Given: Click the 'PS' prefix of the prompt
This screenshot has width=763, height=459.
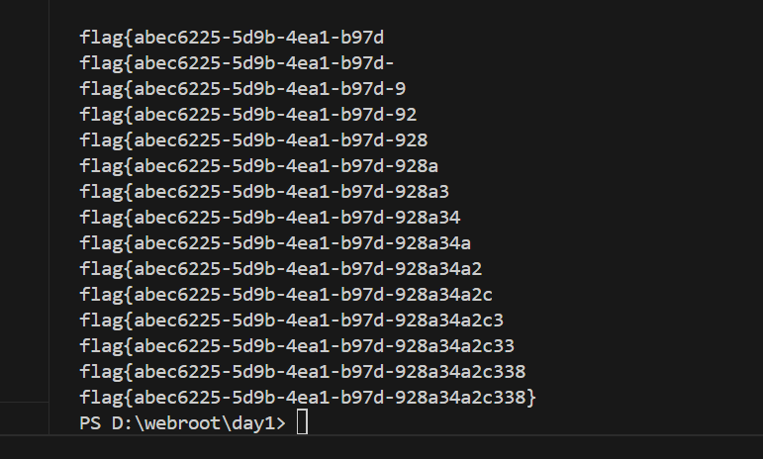Looking at the screenshot, I should point(90,423).
